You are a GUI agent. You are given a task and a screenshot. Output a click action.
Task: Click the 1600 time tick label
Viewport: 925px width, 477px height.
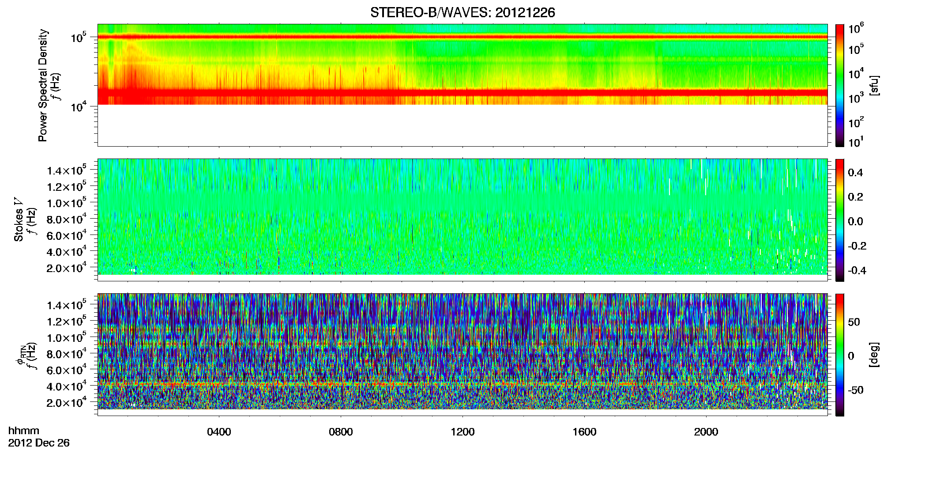click(x=584, y=432)
